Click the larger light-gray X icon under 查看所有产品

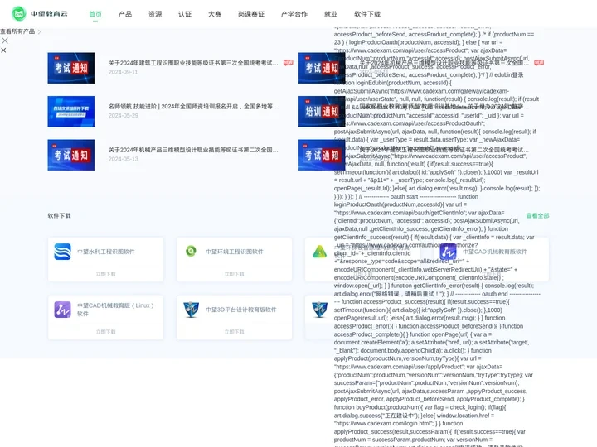coord(5,41)
